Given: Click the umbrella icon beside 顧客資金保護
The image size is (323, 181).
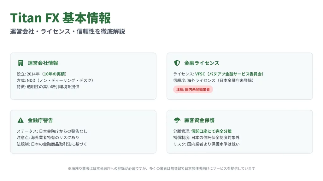Looking at the screenshot, I should point(177,120).
